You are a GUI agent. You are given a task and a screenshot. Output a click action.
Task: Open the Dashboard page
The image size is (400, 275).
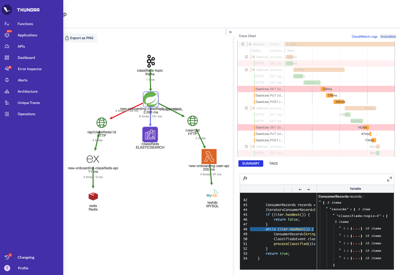click(x=26, y=58)
